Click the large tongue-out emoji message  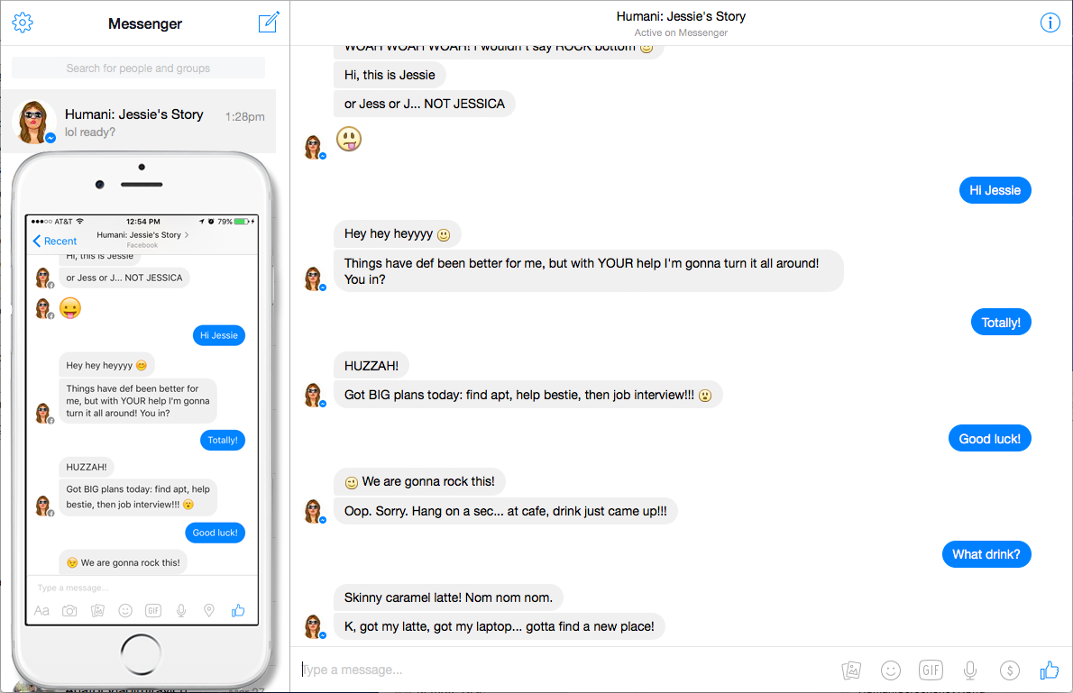[349, 139]
